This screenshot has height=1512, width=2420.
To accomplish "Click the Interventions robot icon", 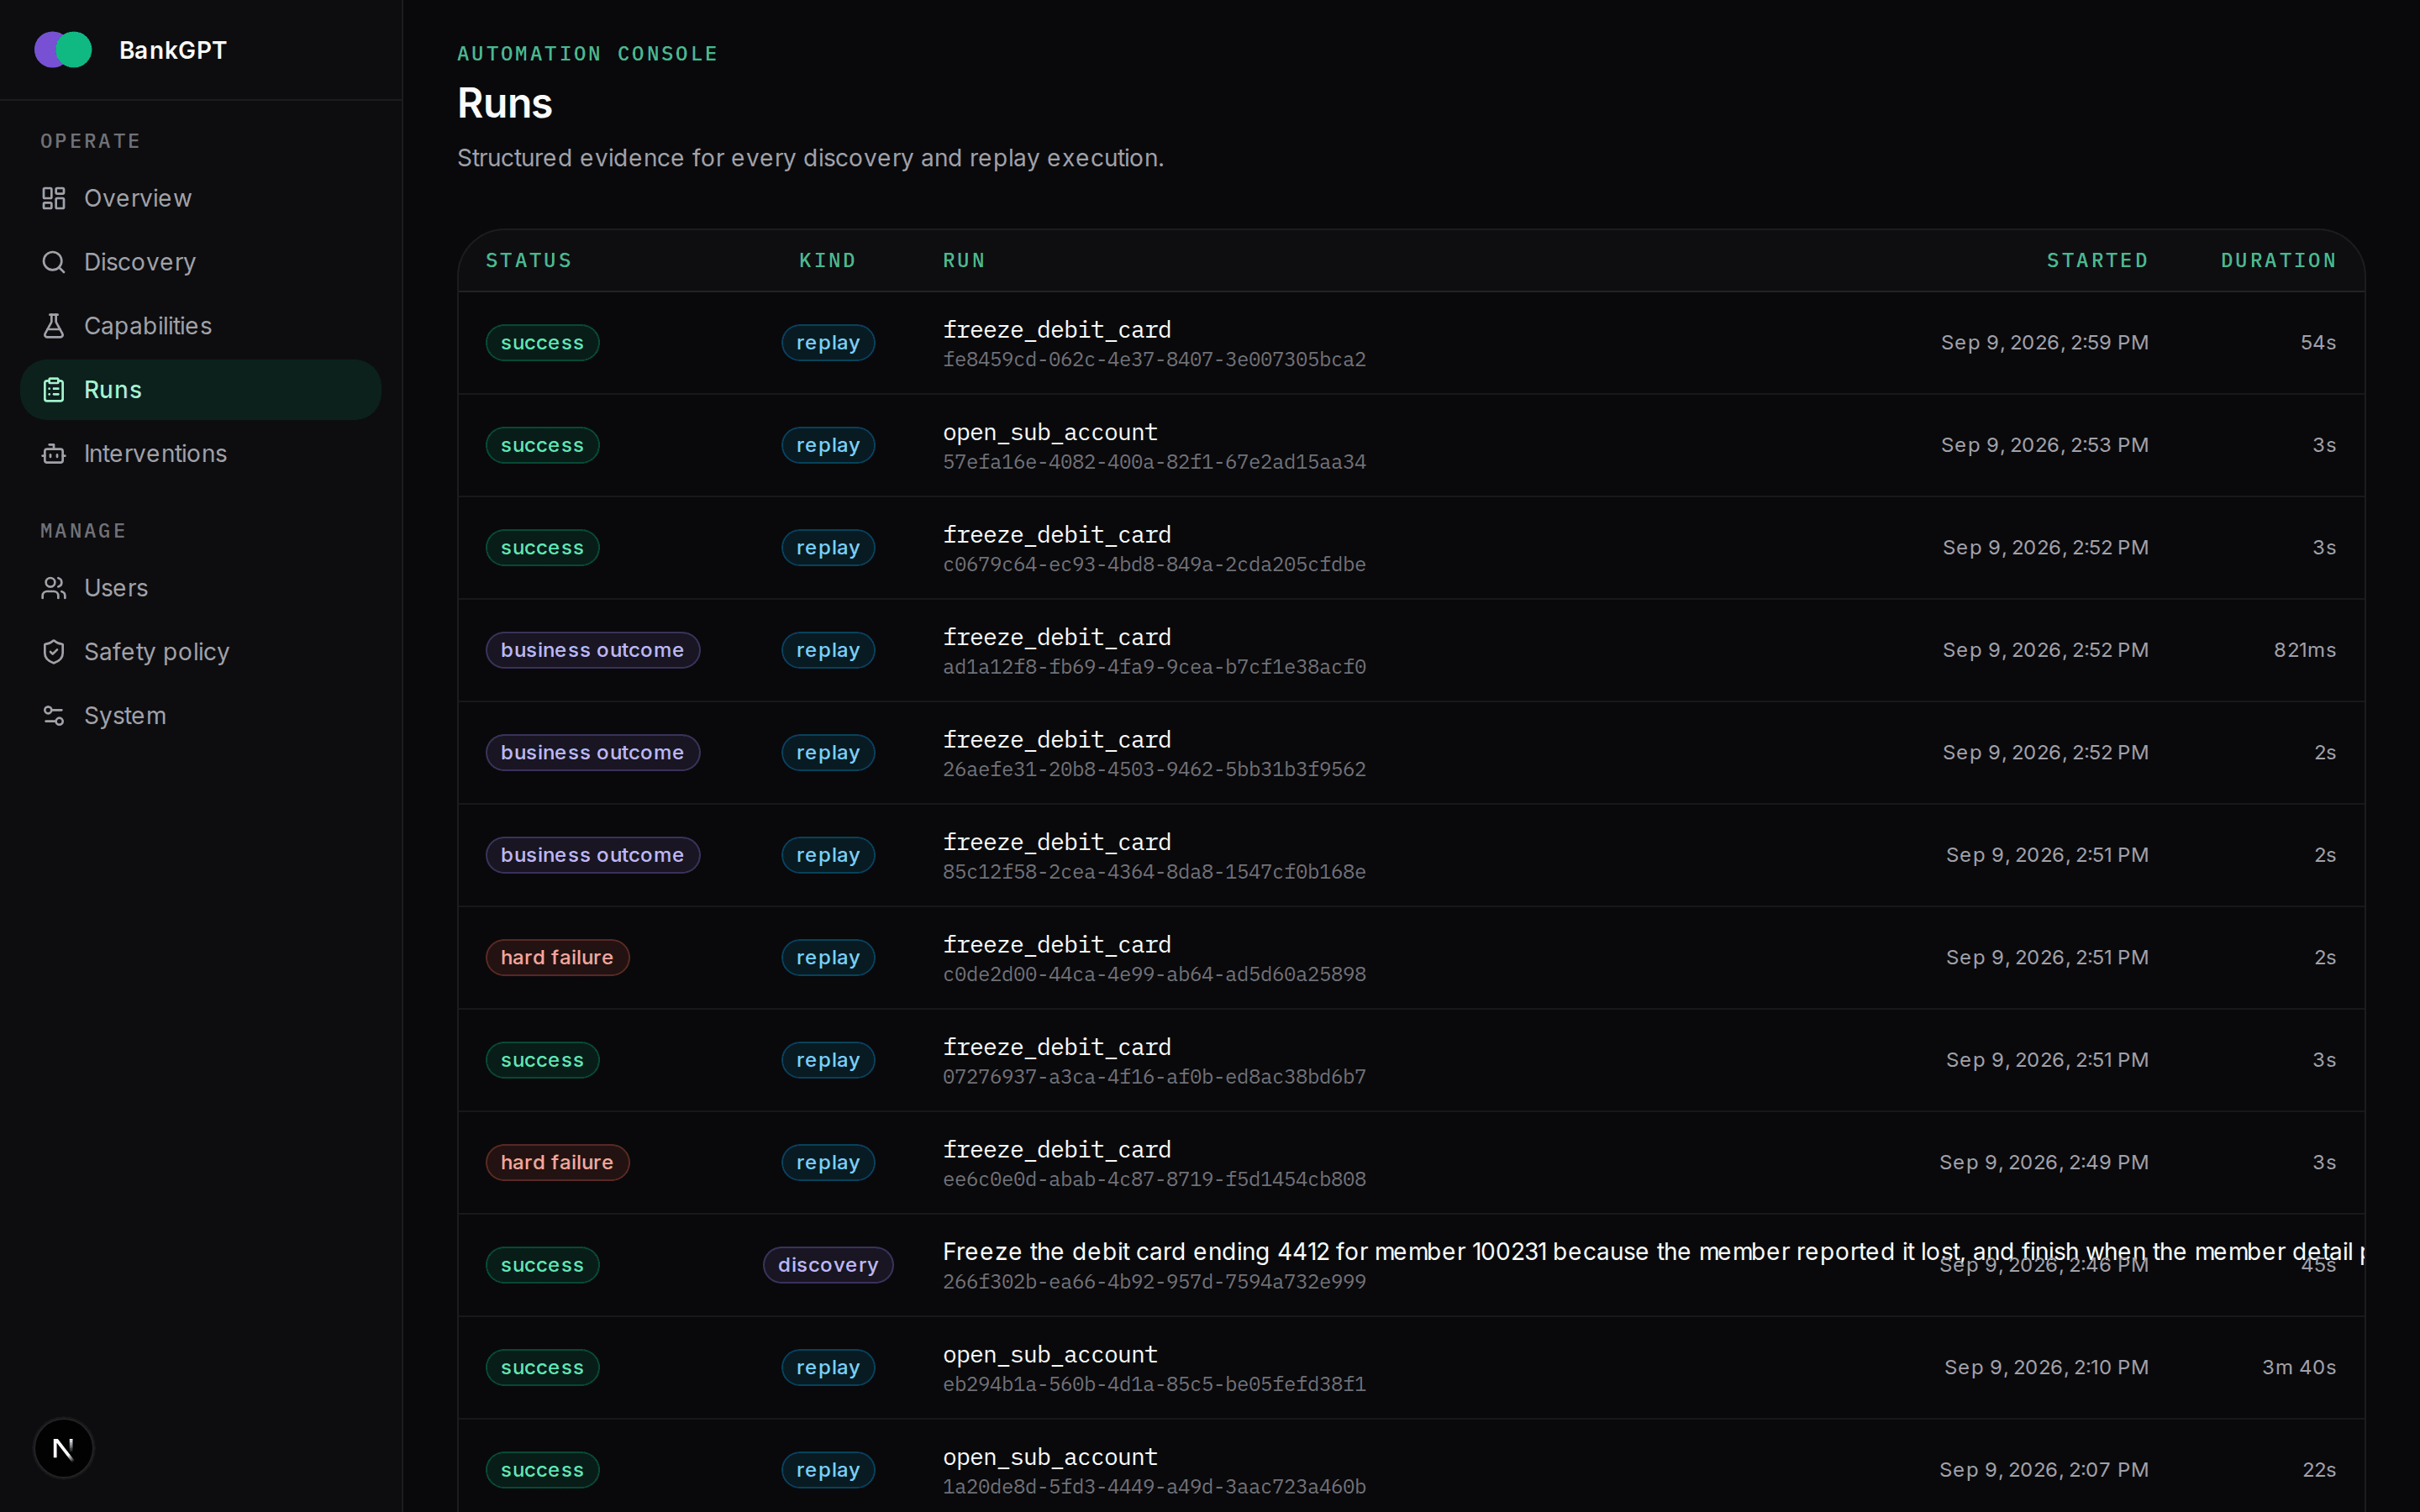I will 54,454.
